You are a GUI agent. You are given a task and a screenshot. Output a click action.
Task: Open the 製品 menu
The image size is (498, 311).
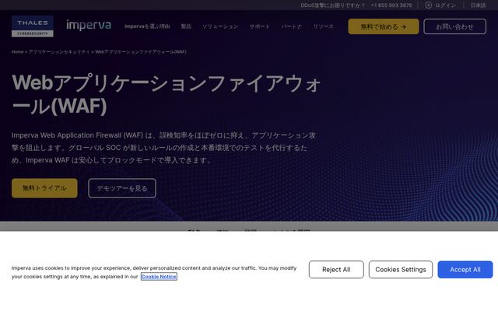(186, 26)
